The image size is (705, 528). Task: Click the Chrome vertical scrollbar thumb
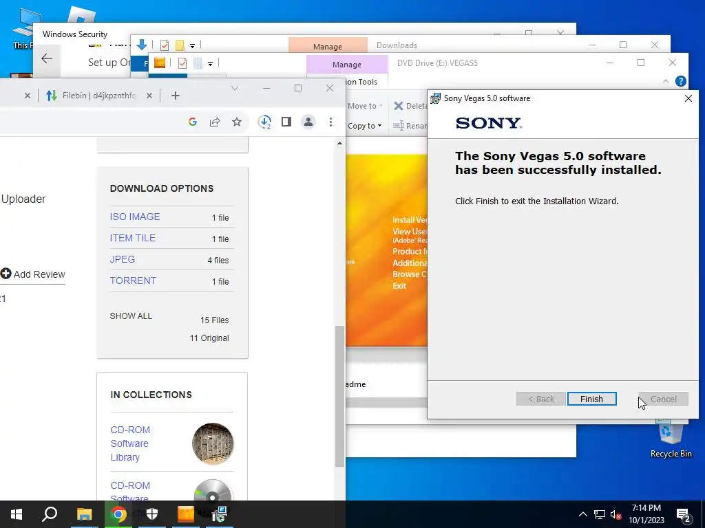point(340,396)
